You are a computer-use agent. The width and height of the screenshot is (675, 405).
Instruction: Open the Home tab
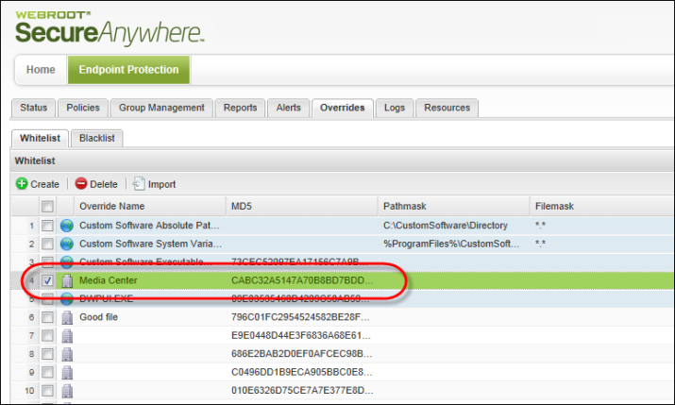41,70
